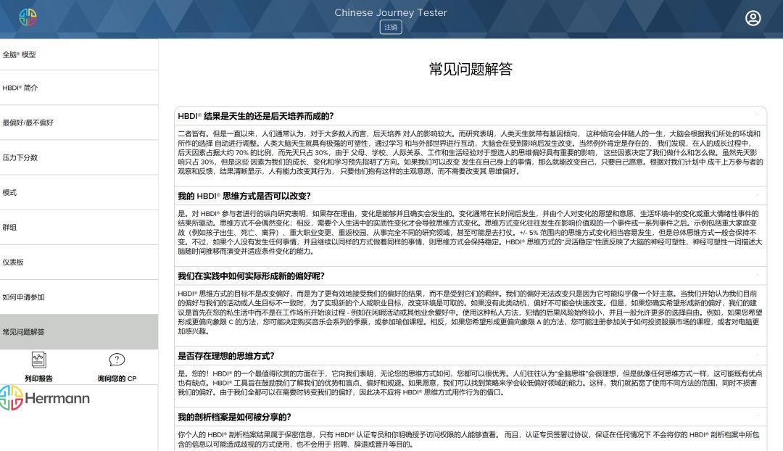
Task: Go to HBDI 简介 in the sidebar
Action: point(79,88)
